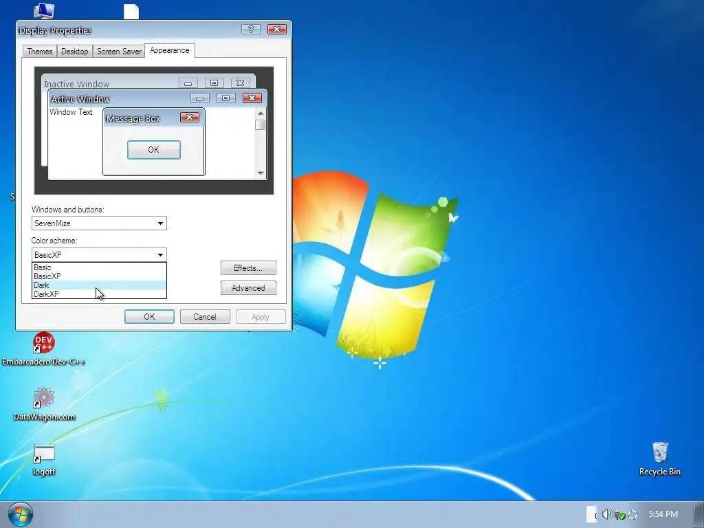Click the preview scrollbar thumb
The height and width of the screenshot is (528, 704).
click(x=261, y=124)
